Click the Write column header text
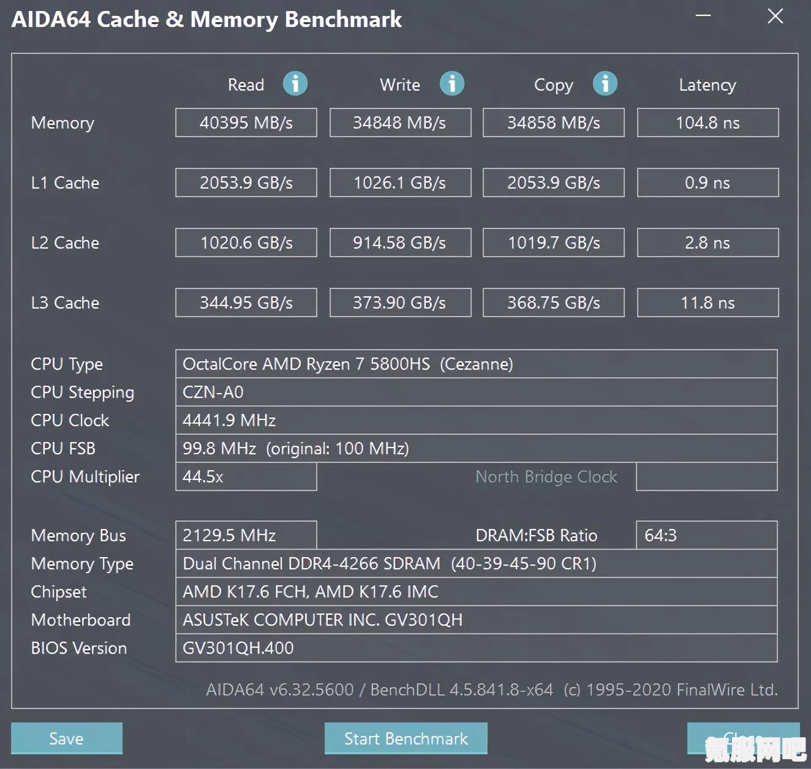 pyautogui.click(x=400, y=84)
